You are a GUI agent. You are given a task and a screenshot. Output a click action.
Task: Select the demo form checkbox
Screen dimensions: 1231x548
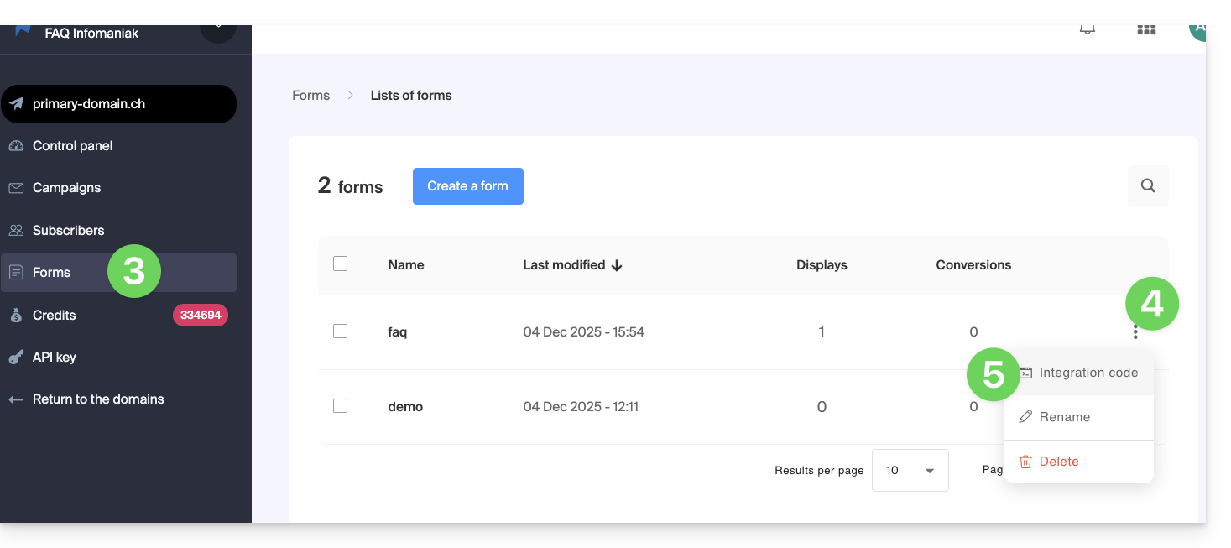pos(340,406)
